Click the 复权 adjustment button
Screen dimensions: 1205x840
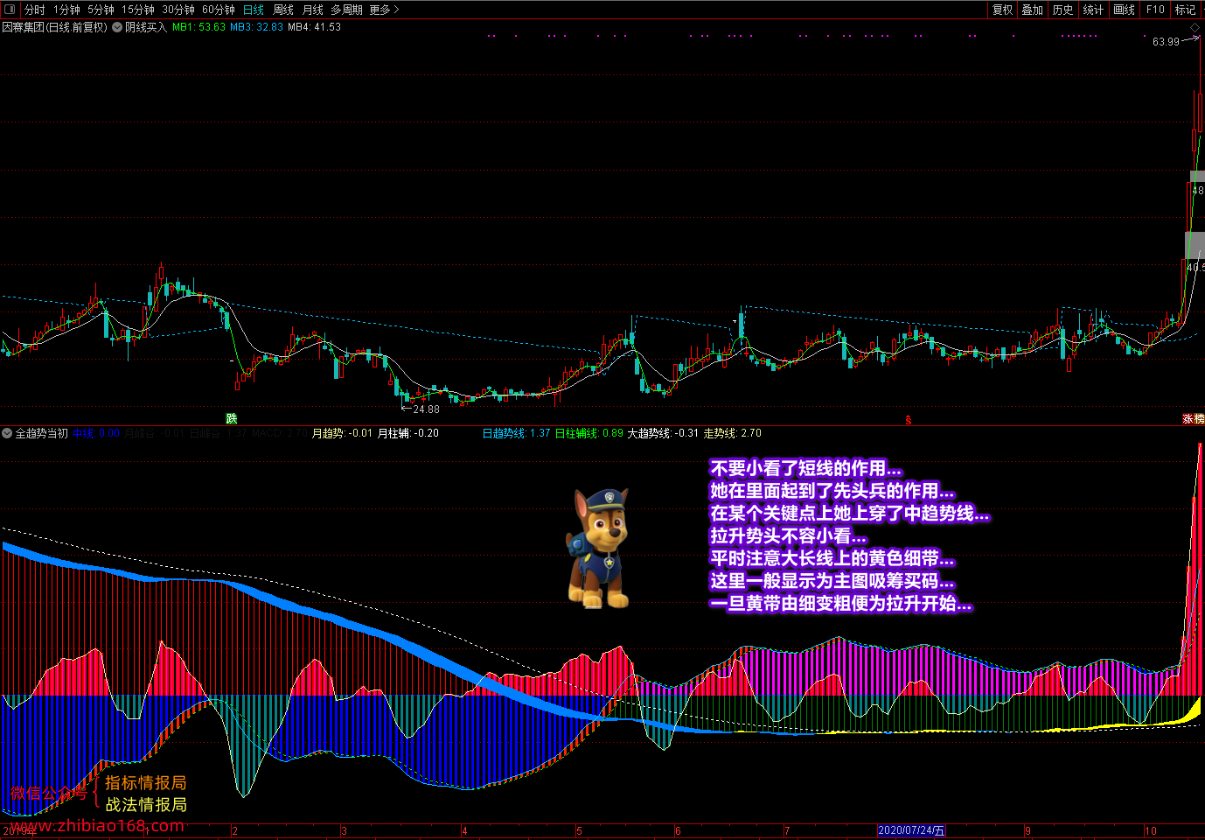(1002, 10)
